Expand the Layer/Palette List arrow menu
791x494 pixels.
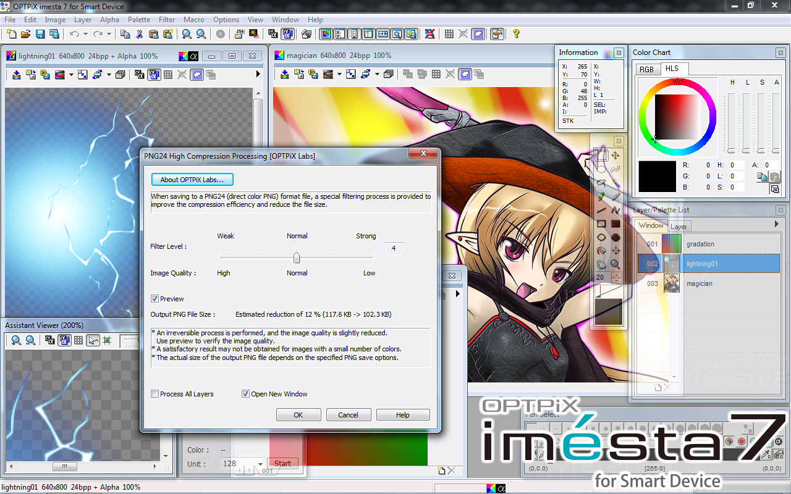(776, 225)
